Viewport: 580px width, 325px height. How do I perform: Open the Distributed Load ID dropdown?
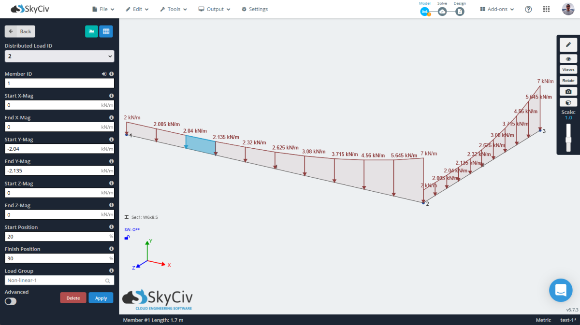coord(59,56)
